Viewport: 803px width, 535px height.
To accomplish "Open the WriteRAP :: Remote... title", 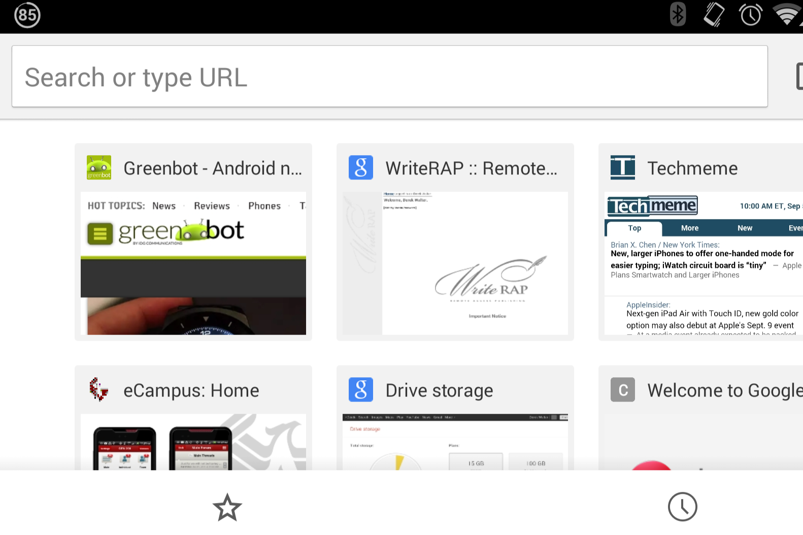I will 471,168.
